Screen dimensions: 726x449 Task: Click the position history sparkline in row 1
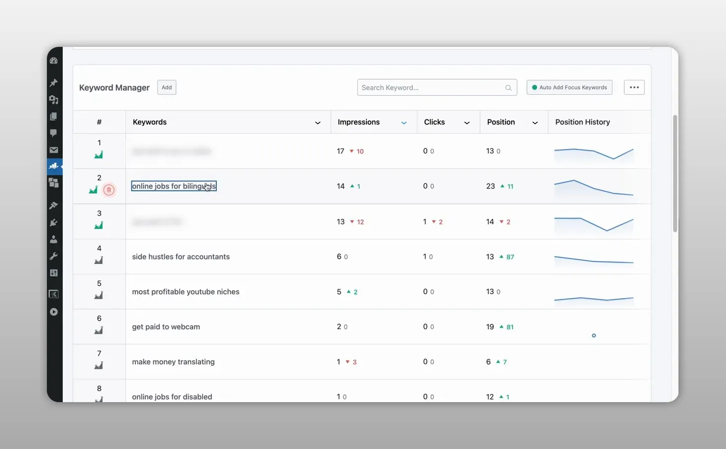(x=594, y=154)
